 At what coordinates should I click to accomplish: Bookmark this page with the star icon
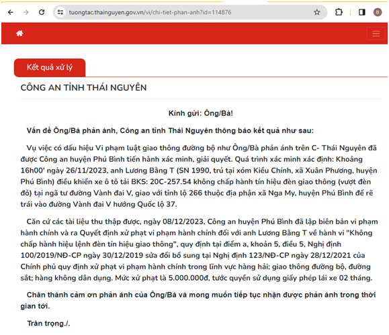[317, 12]
